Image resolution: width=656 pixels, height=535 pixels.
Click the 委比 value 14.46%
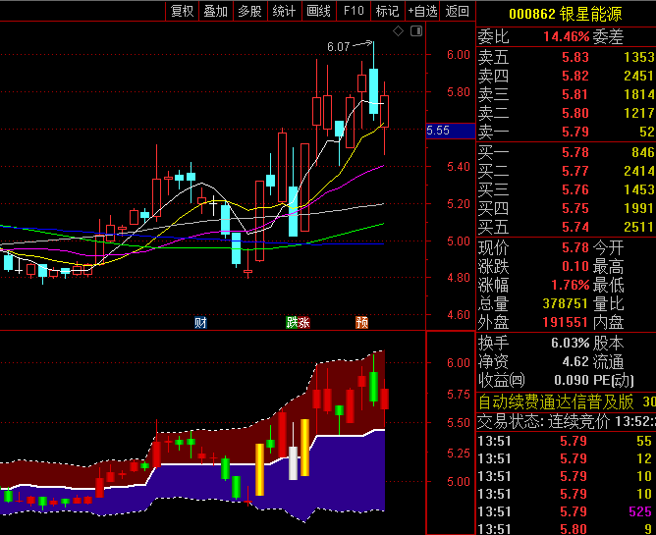(566, 36)
